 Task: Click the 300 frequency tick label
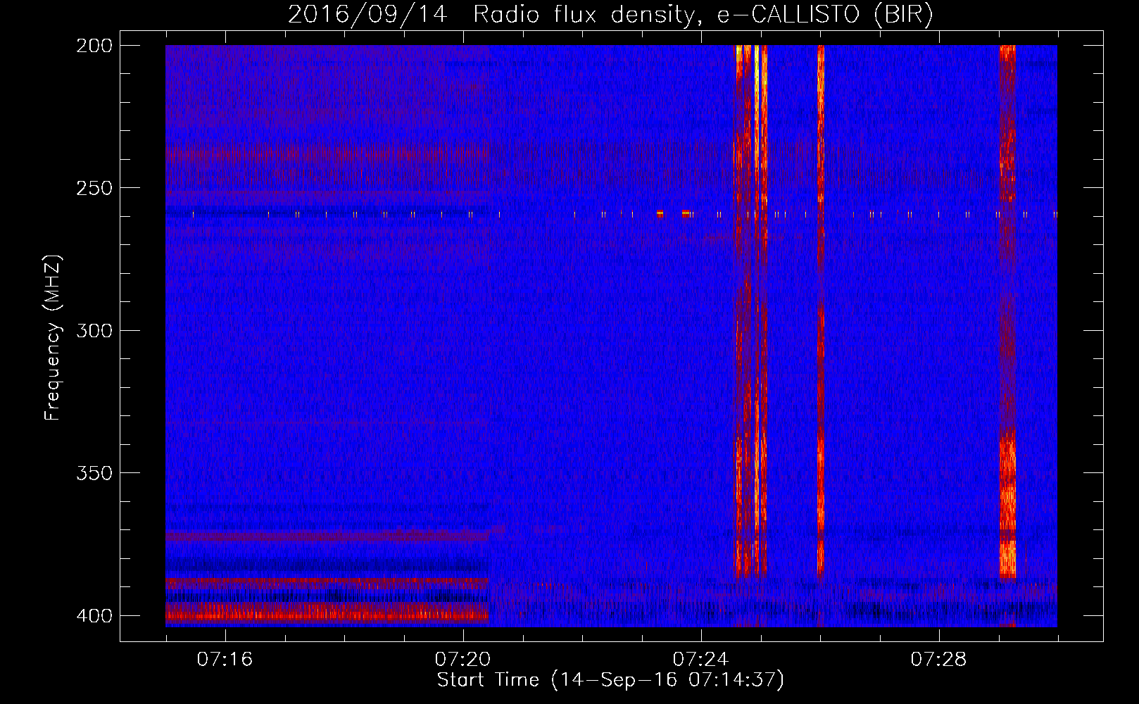[x=94, y=330]
